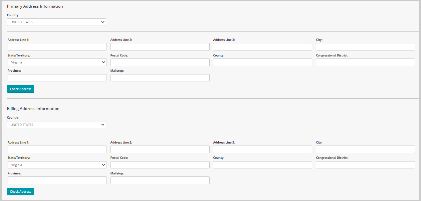Focus Primary Address Line 1 field
421x201 pixels.
[57, 47]
